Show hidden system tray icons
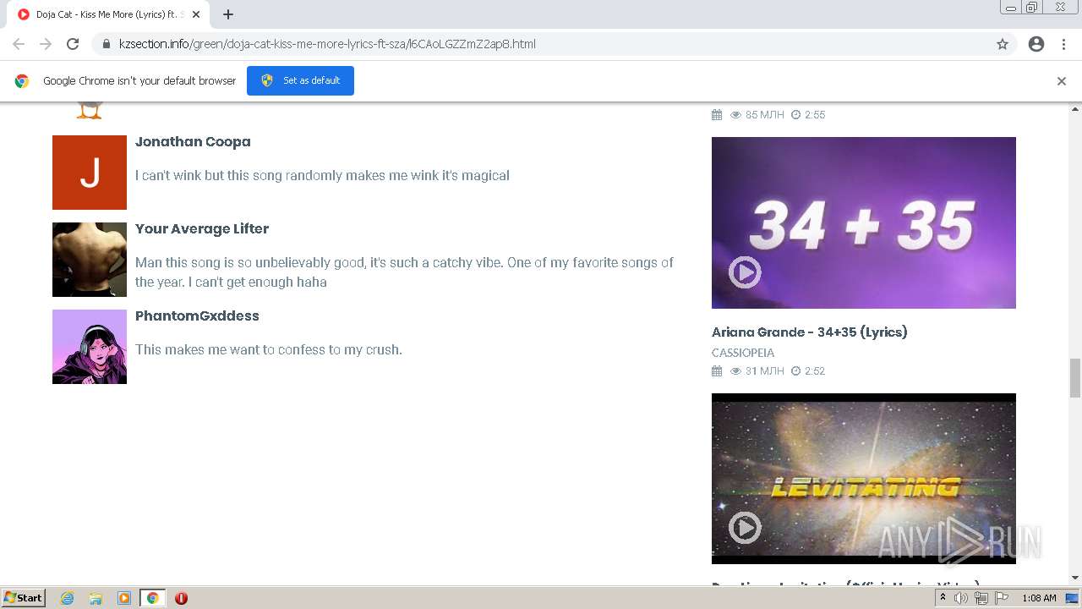This screenshot has height=609, width=1082. [x=943, y=598]
